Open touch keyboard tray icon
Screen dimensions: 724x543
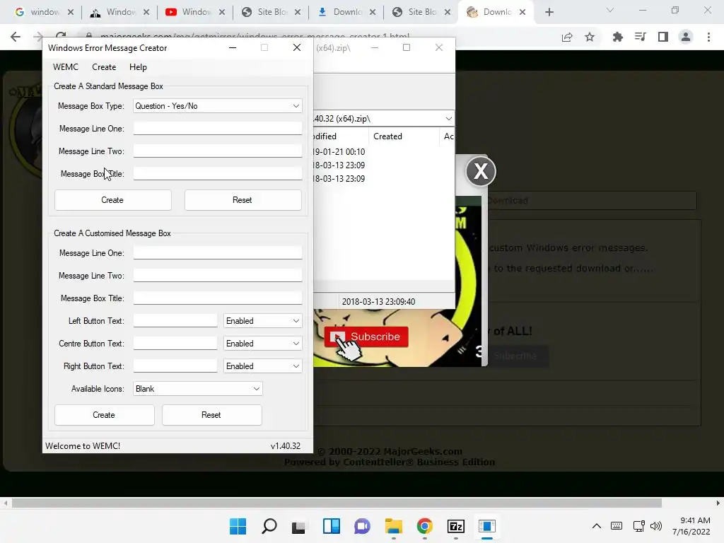tap(617, 526)
